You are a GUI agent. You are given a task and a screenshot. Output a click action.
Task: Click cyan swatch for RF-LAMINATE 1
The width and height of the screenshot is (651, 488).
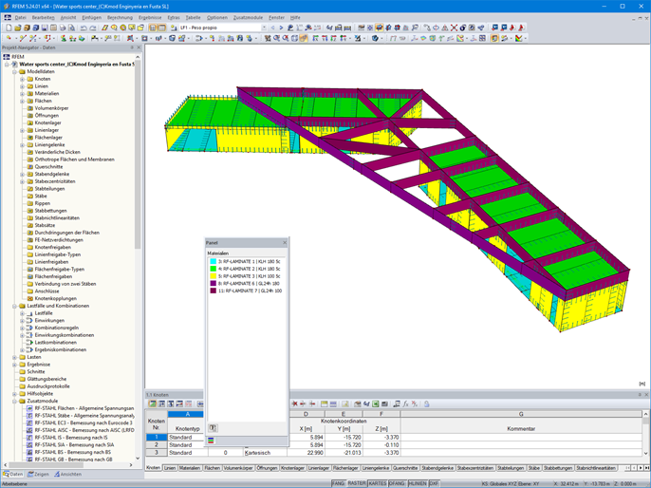(x=213, y=262)
